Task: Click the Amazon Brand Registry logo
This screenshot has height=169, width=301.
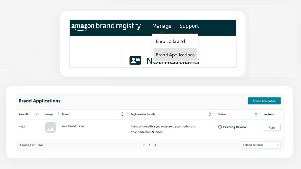Action: (106, 26)
